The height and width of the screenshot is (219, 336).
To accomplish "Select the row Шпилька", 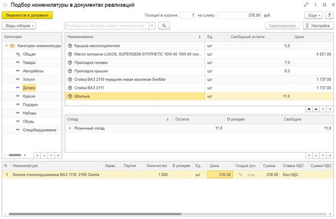I will click(x=199, y=96).
